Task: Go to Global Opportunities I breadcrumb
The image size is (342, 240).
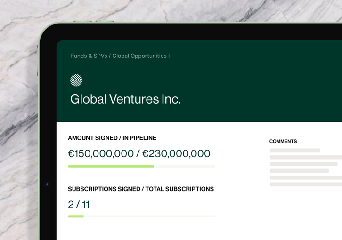Action: [x=141, y=56]
